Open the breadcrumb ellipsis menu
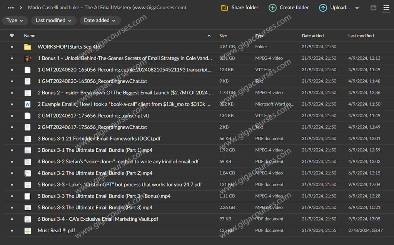Screen dimensions: 394x245 coord(11,8)
